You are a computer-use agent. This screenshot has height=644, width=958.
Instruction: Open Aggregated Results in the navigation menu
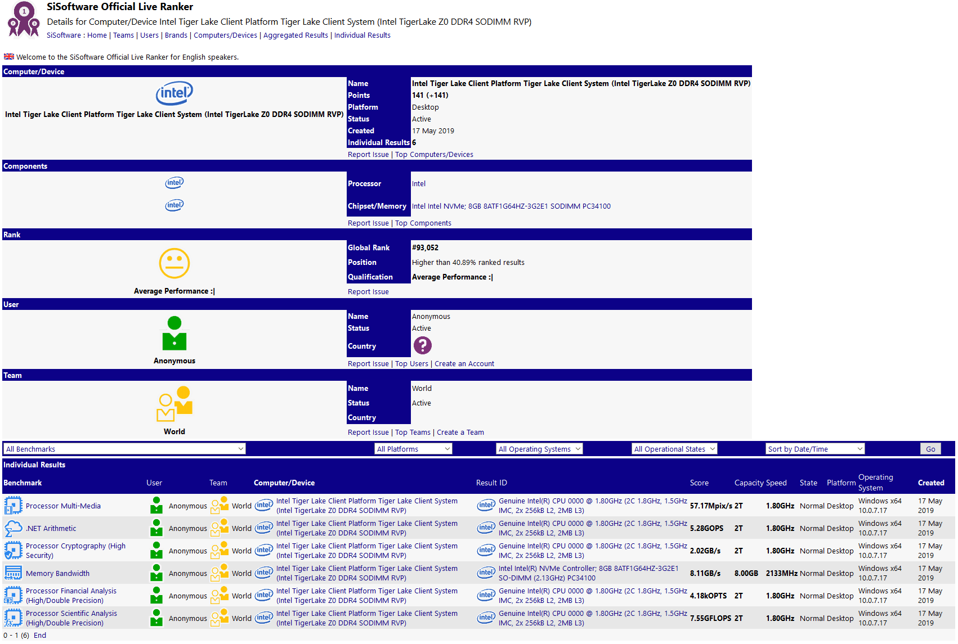pyautogui.click(x=296, y=35)
